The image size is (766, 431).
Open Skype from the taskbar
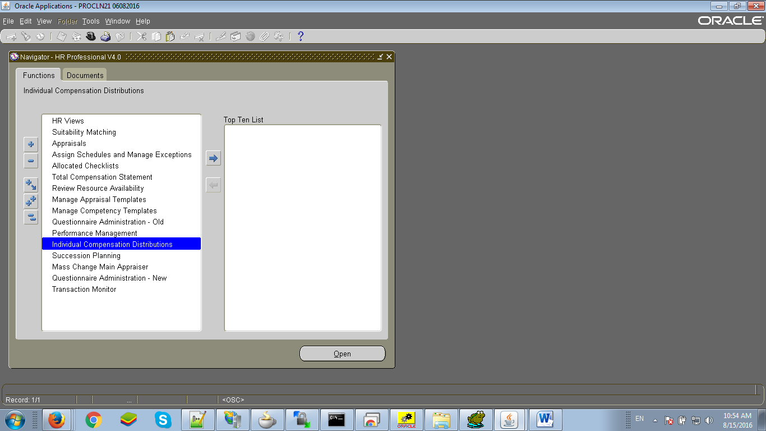tap(163, 420)
